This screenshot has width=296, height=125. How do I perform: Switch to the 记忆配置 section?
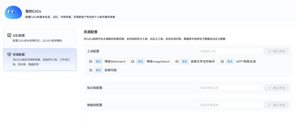(40, 38)
